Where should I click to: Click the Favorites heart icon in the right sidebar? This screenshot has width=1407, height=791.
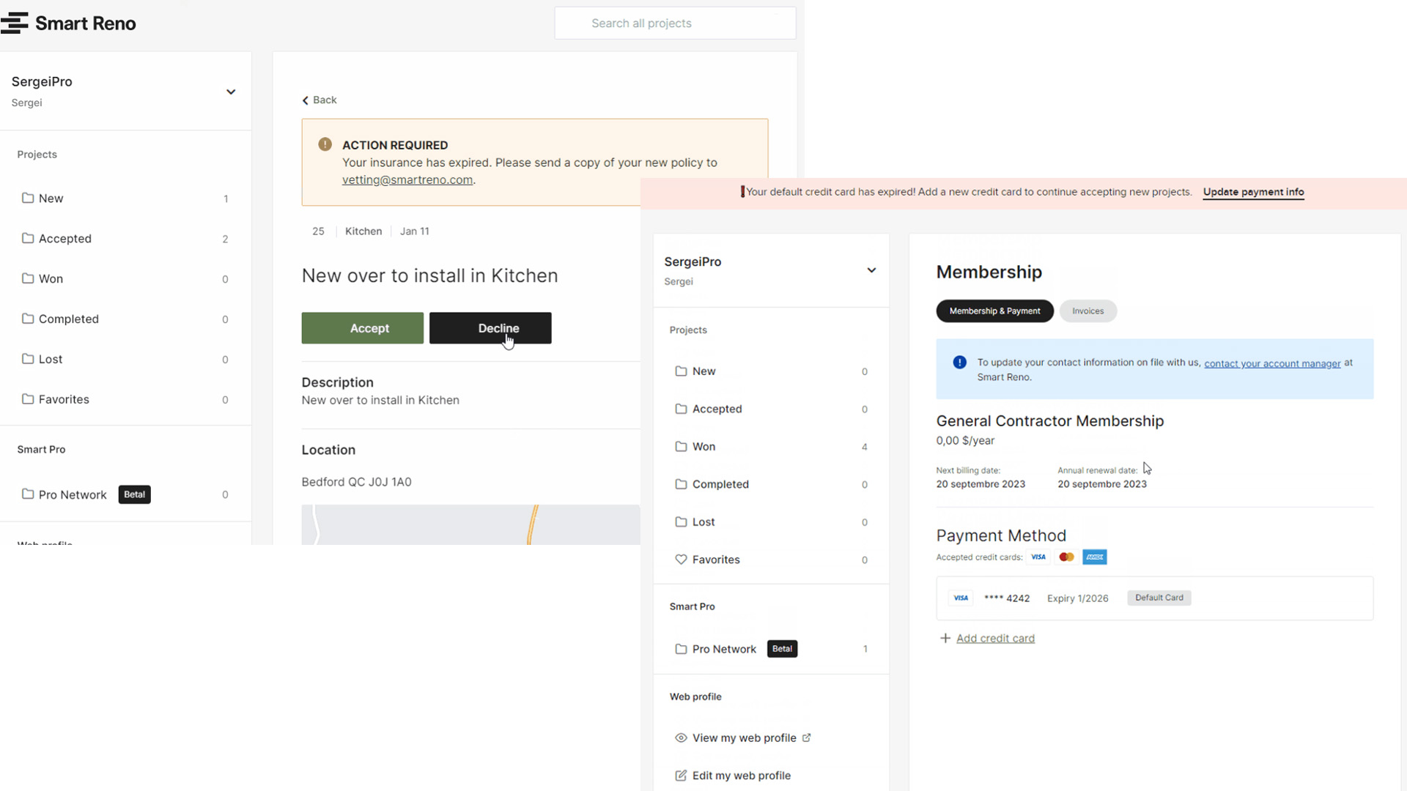point(681,560)
